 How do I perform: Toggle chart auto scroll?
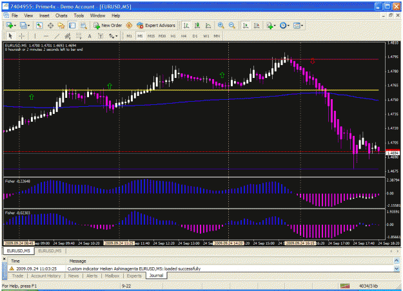coord(246,25)
